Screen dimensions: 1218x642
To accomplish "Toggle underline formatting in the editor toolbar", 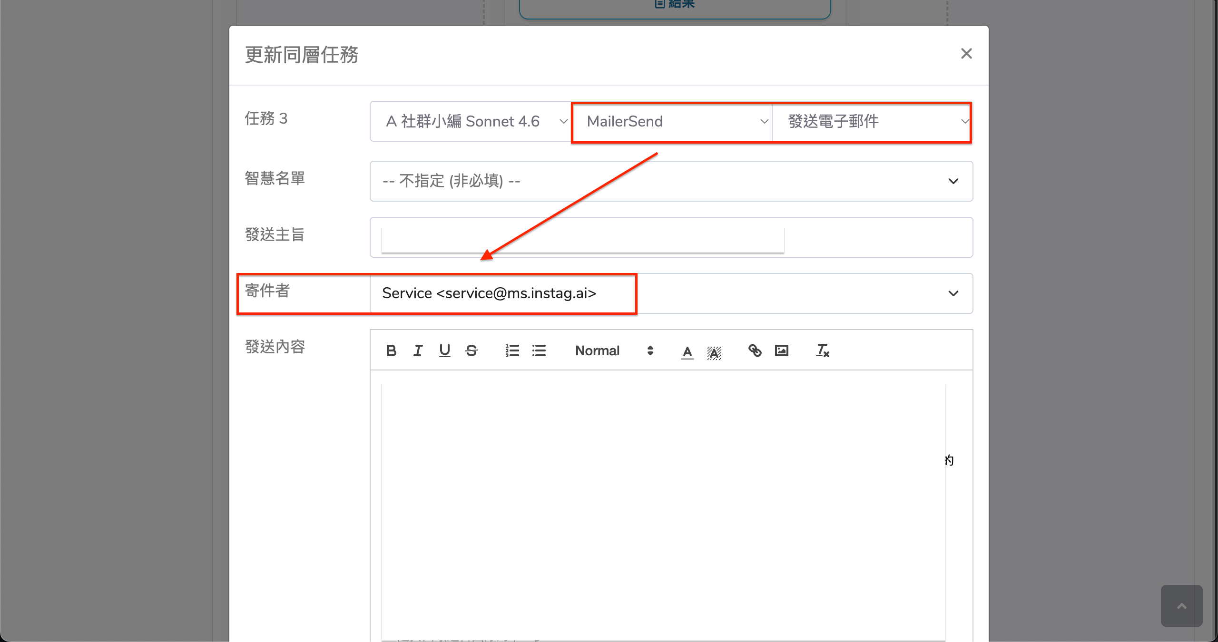I will click(x=444, y=351).
